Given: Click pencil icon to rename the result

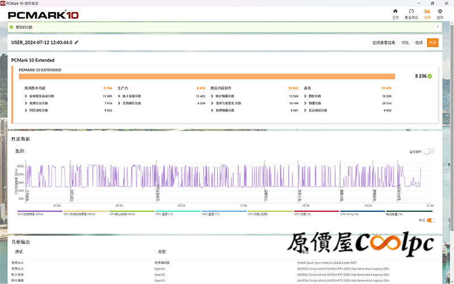Looking at the screenshot, I should [77, 42].
